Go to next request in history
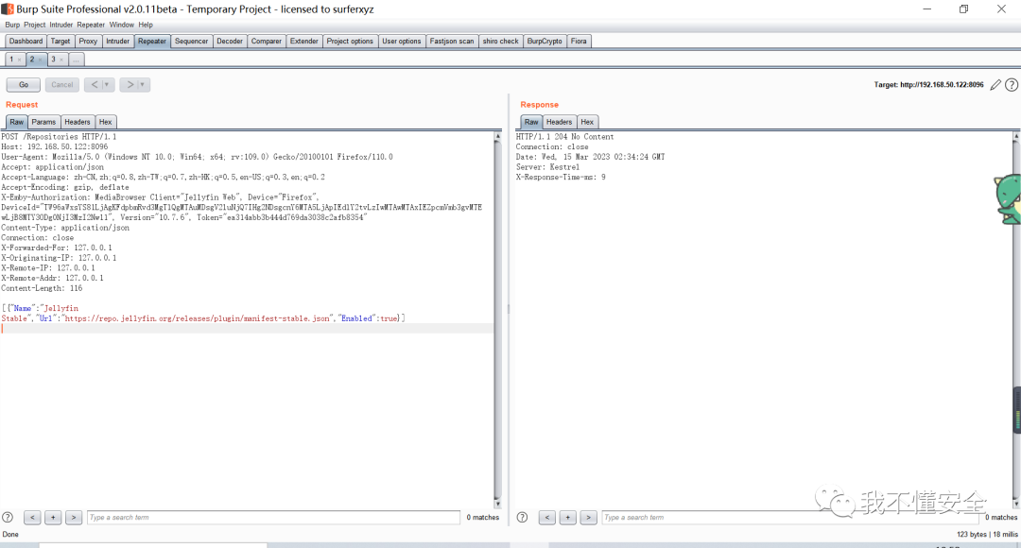Image resolution: width=1021 pixels, height=548 pixels. pos(130,85)
